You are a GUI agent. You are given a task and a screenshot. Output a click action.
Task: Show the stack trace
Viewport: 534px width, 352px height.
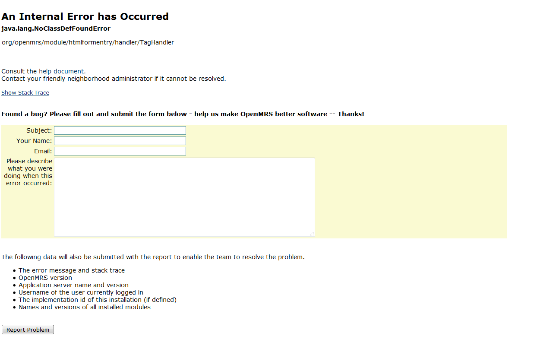pyautogui.click(x=25, y=93)
